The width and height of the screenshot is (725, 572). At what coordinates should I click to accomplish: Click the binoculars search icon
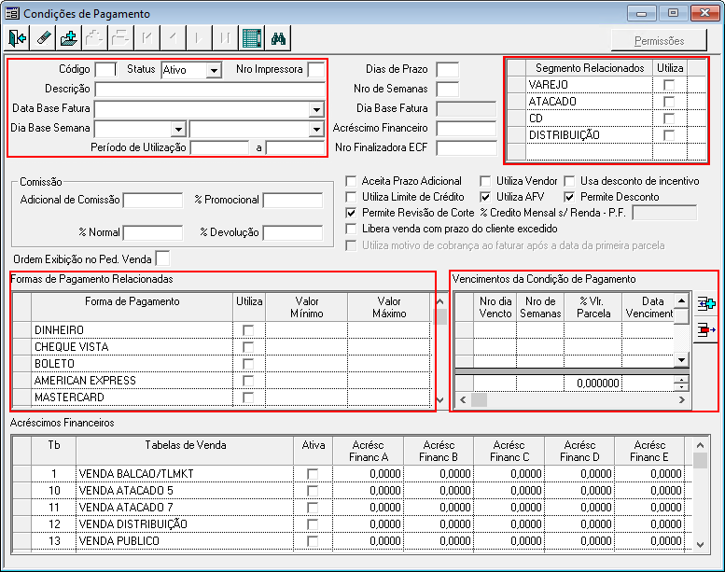click(278, 38)
